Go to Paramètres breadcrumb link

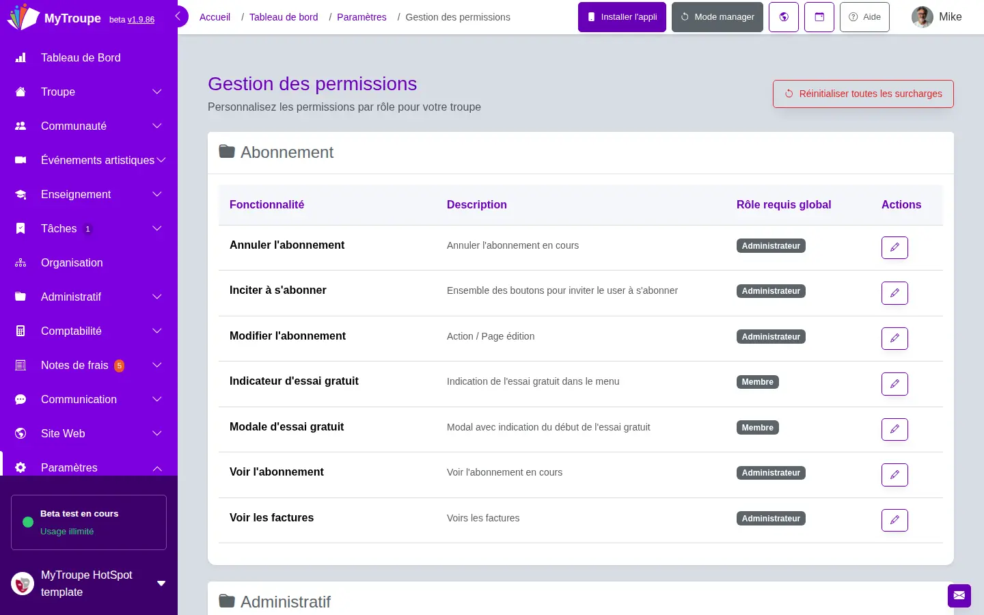pos(361,17)
